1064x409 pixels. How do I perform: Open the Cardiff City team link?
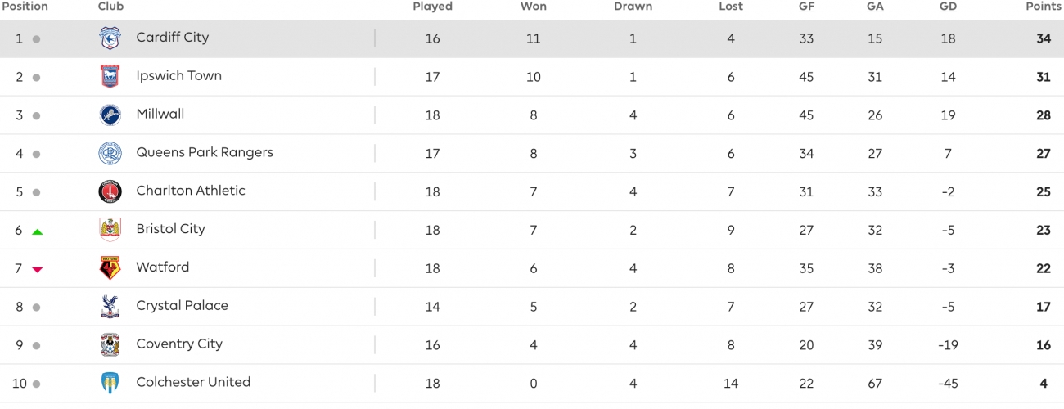click(172, 38)
